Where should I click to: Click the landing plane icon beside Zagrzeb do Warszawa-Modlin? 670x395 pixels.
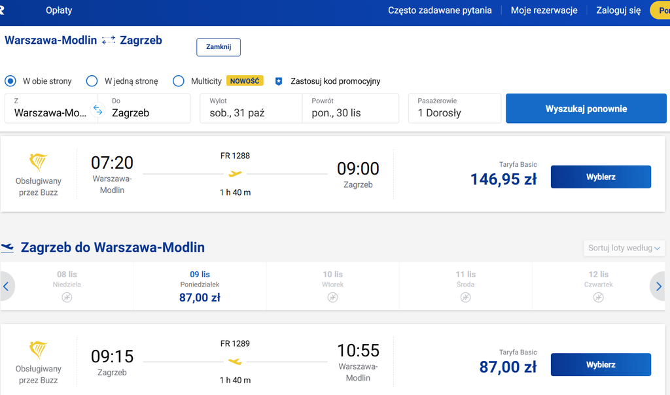point(7,247)
